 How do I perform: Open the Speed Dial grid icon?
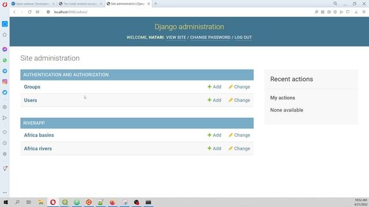[37, 12]
